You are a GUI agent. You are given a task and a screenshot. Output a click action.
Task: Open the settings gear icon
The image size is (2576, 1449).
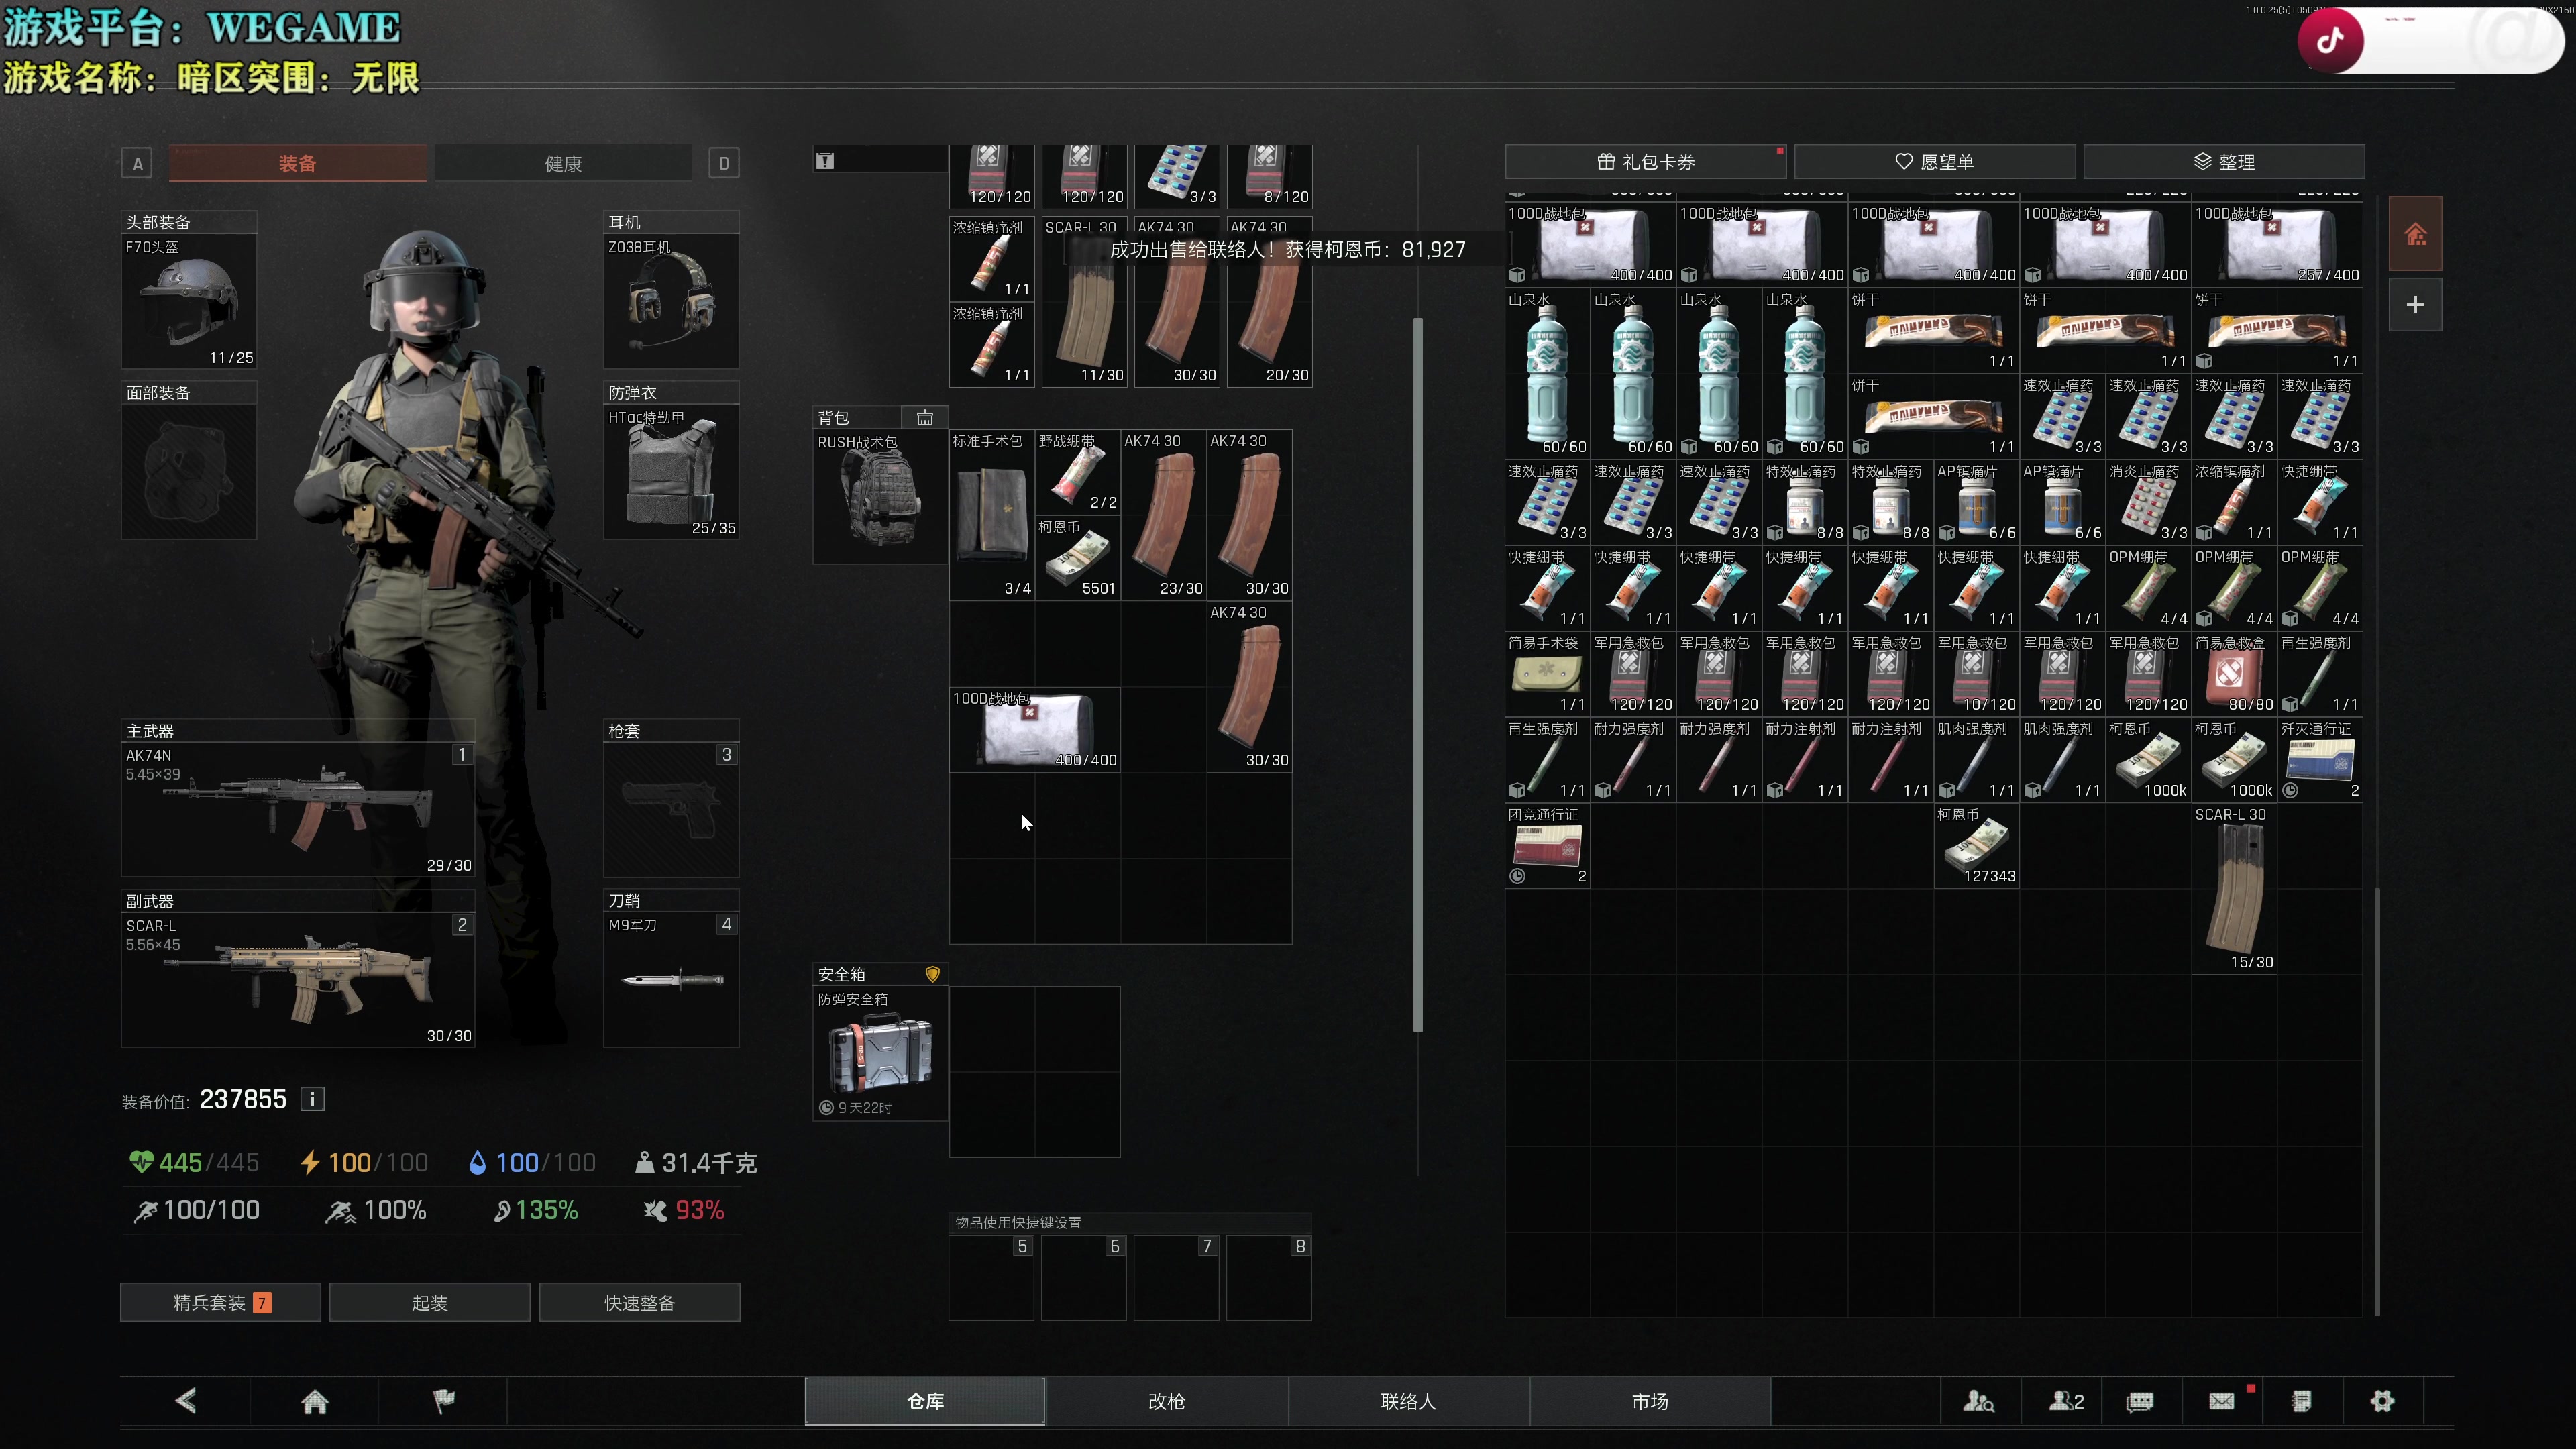pyautogui.click(x=2383, y=1401)
